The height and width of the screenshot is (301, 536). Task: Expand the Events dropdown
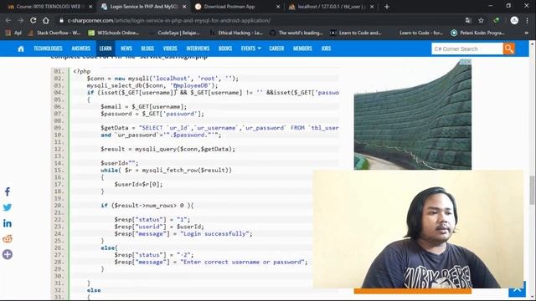point(251,48)
